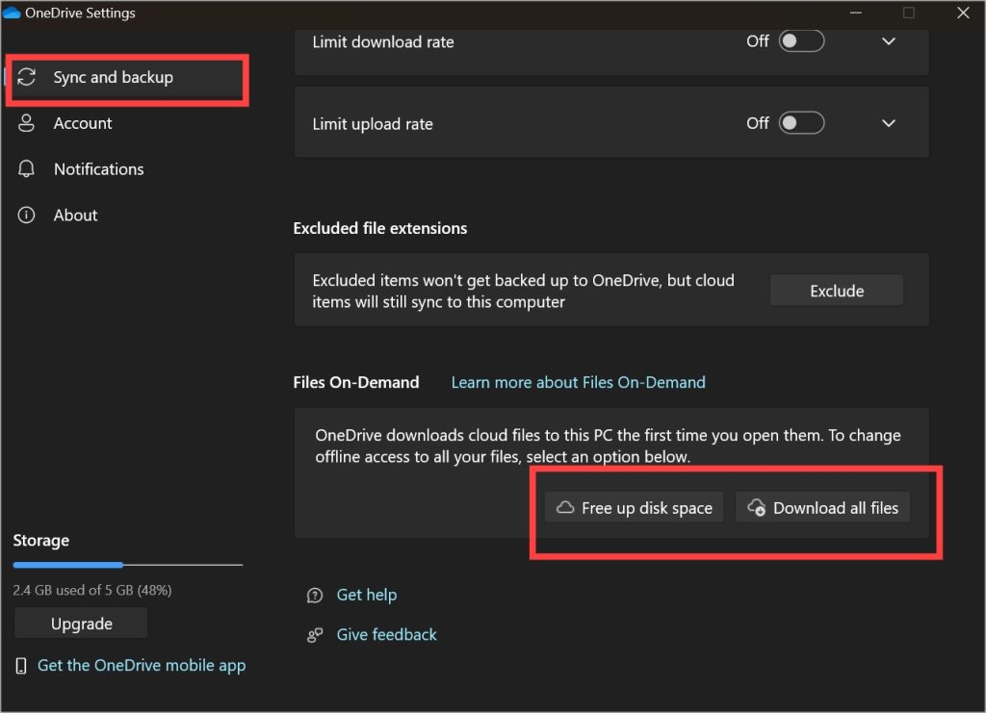Enable the Limit upload rate switch
Image resolution: width=986 pixels, height=713 pixels.
click(801, 123)
